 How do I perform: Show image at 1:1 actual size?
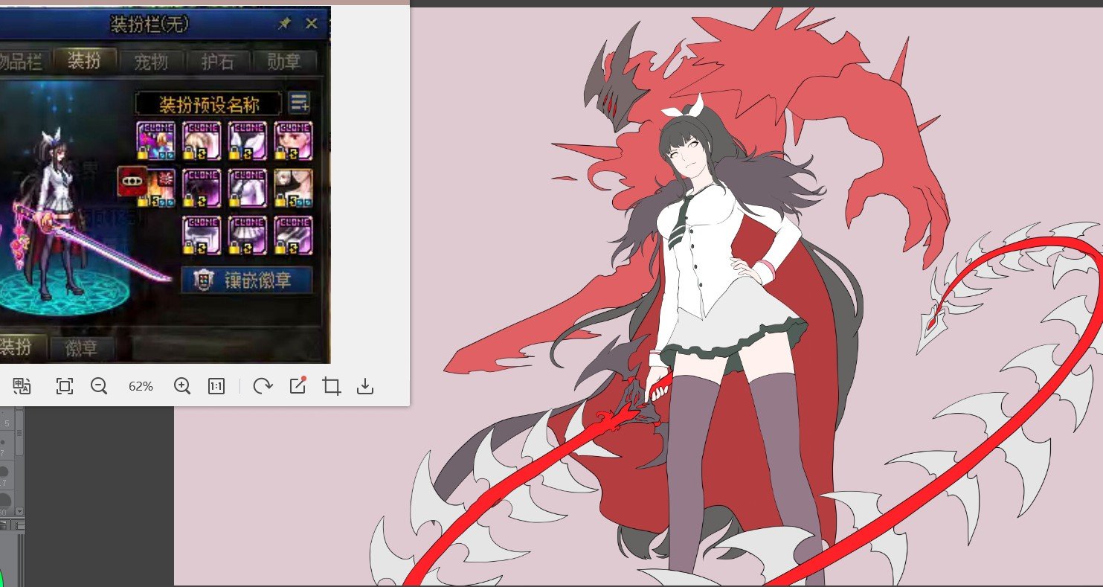(216, 386)
